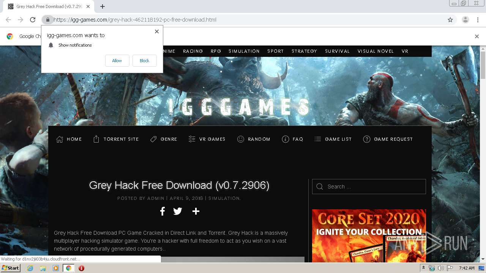Open media player taskbar icon
486x273 pixels.
[x=56, y=268]
